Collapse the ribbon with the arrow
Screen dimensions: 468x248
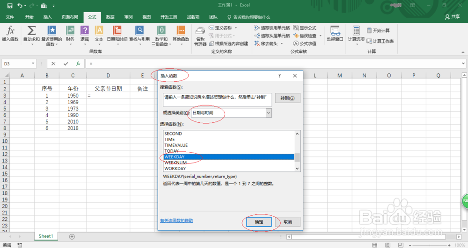(x=463, y=52)
